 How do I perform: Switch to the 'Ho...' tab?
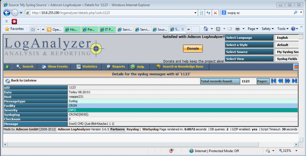tap(72, 30)
